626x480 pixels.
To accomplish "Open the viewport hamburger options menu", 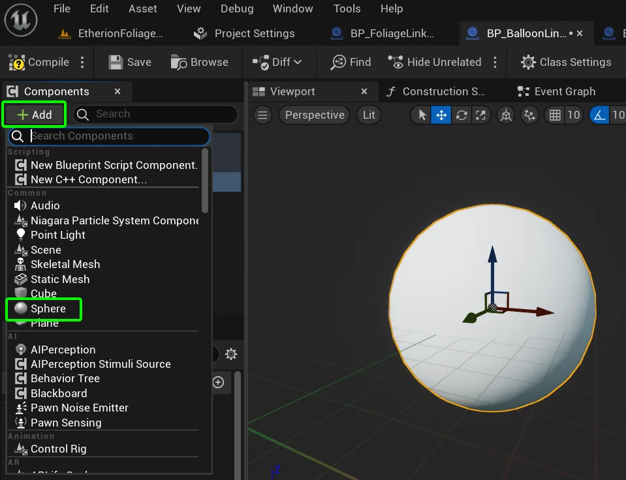I will (x=263, y=115).
